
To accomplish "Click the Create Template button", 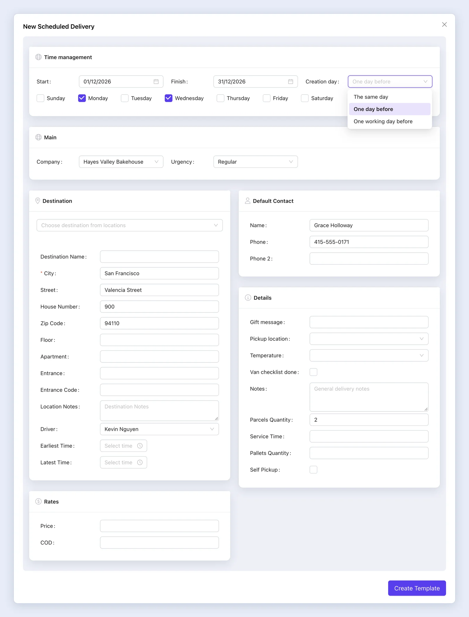I will click(x=417, y=588).
